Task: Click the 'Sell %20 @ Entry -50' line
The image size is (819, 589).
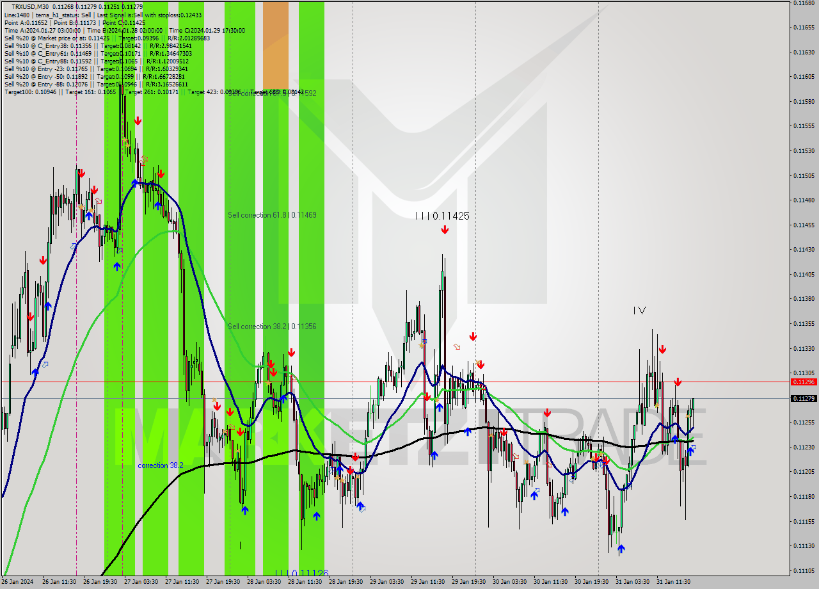Action: 96,76
